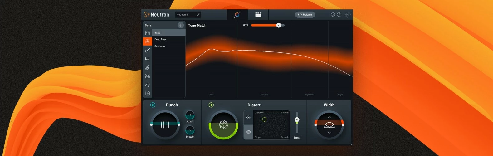This screenshot has height=156, width=493.
Task: Switch to the detailed modules view tab
Action: (x=258, y=15)
